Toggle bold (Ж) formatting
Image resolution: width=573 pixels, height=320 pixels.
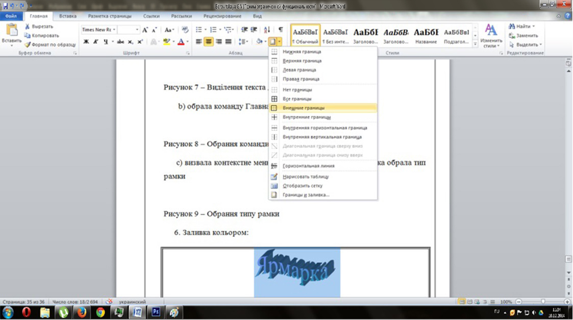point(86,42)
